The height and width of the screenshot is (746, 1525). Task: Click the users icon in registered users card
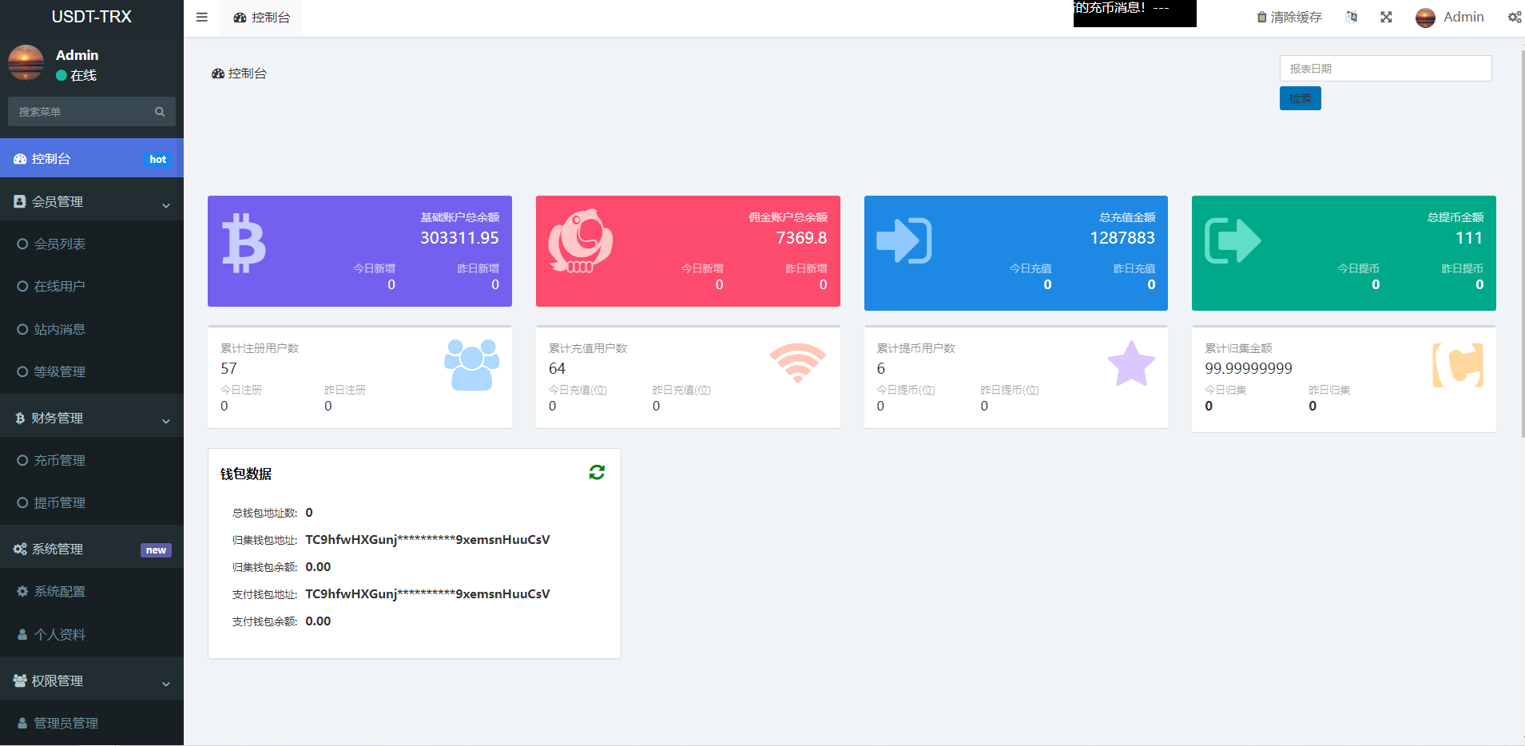[x=471, y=365]
